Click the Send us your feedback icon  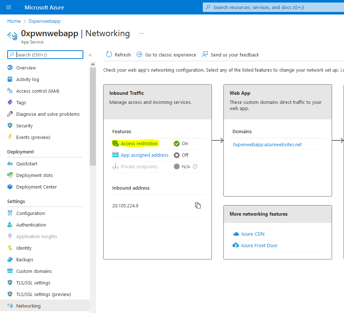[205, 55]
